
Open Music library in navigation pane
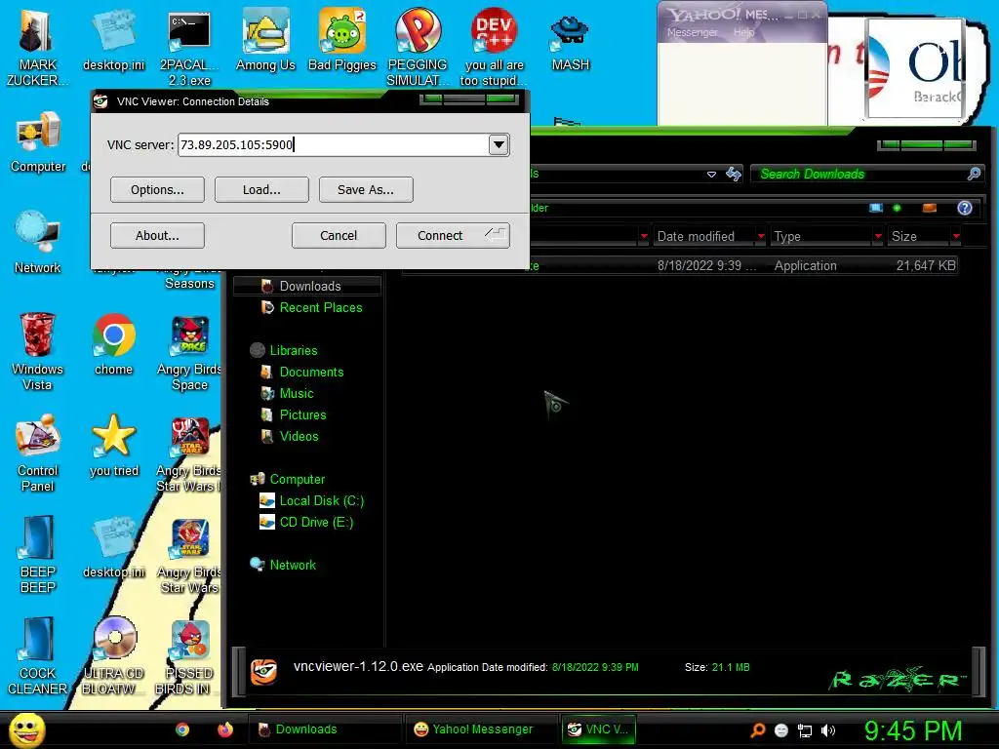288,394
